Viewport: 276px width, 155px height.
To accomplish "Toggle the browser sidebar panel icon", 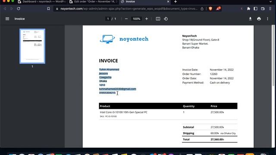I will (256, 9).
